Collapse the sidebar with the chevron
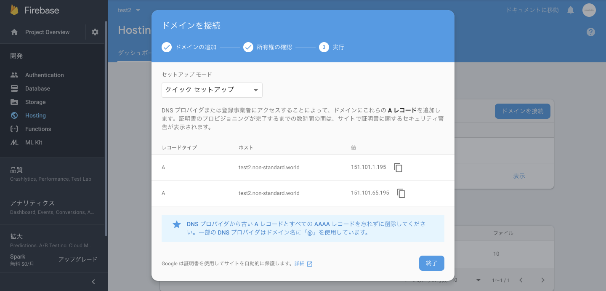This screenshot has height=291, width=606. click(x=93, y=282)
